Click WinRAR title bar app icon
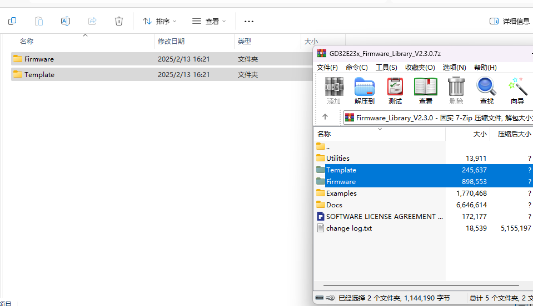 [x=322, y=53]
